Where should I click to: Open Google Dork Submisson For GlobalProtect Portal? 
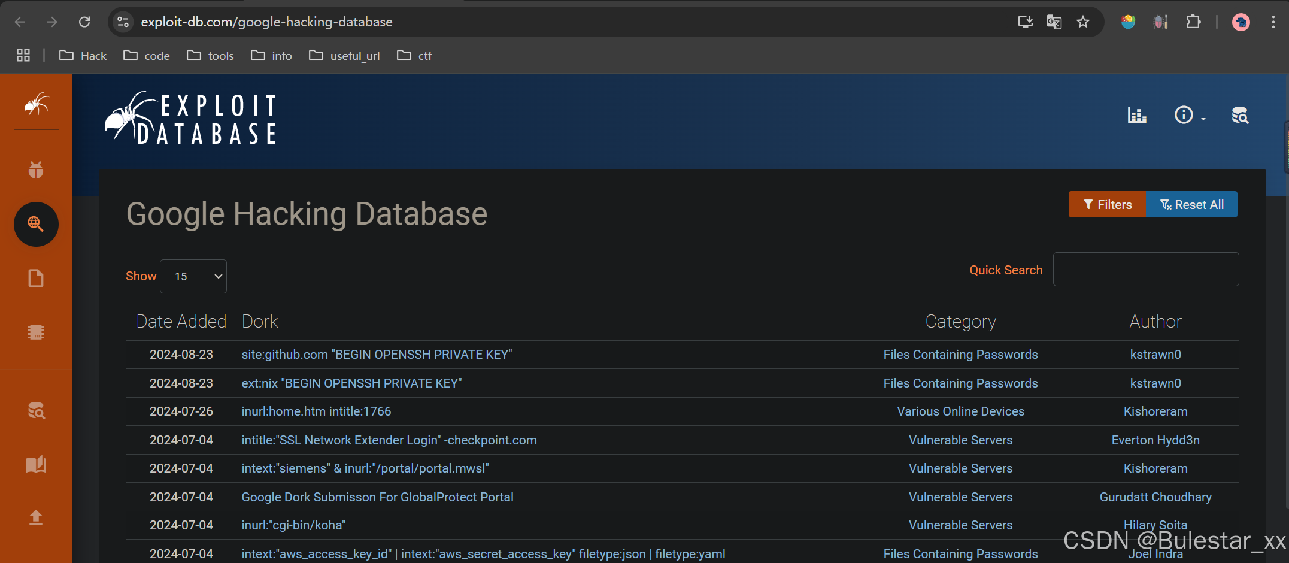coord(377,497)
